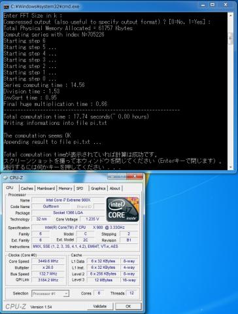
Task: Open the Processor #1 selection dropdown
Action: coord(50,294)
